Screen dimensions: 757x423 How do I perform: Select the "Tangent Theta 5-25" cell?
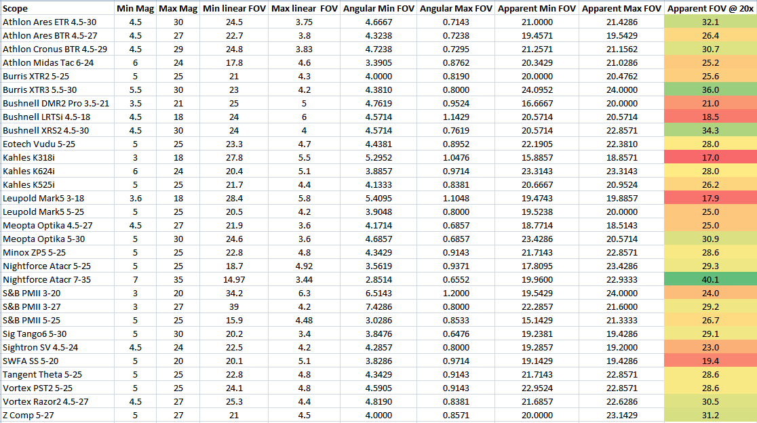57,374
